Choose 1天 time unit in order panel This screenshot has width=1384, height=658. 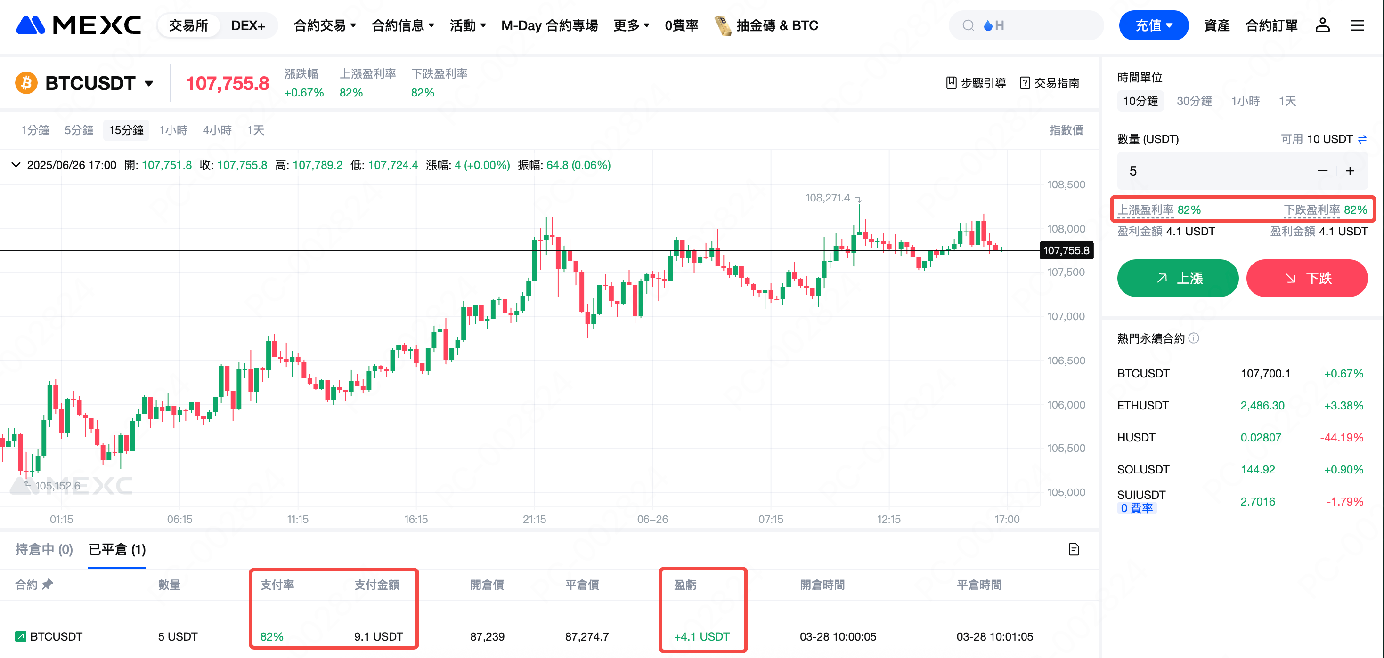click(1287, 101)
